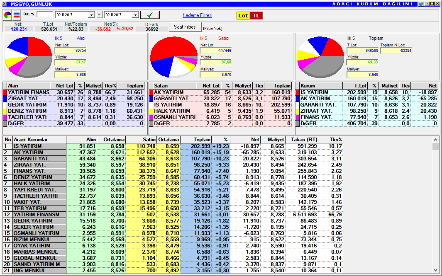Viewport: 442px width, 276px height.
Task: Click the equals sign button between dates
Action: (99, 15)
